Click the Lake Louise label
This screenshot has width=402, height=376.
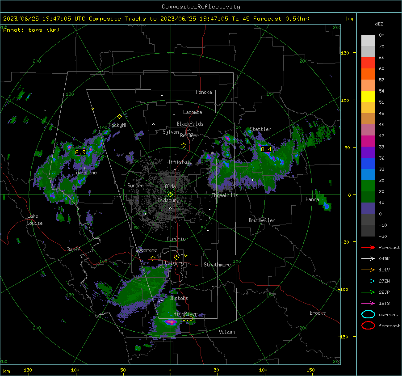tap(34, 220)
